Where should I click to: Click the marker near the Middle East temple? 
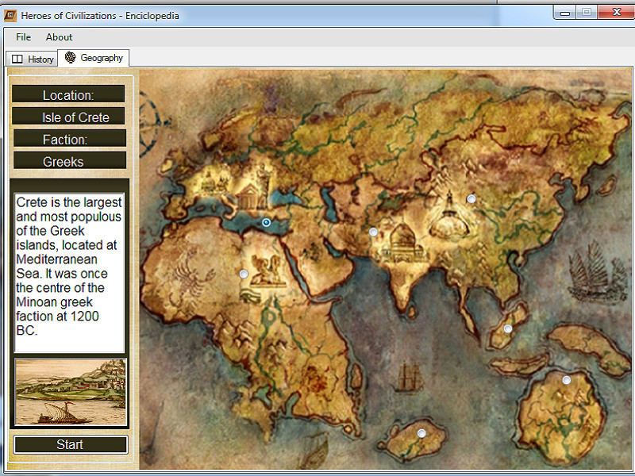[373, 232]
